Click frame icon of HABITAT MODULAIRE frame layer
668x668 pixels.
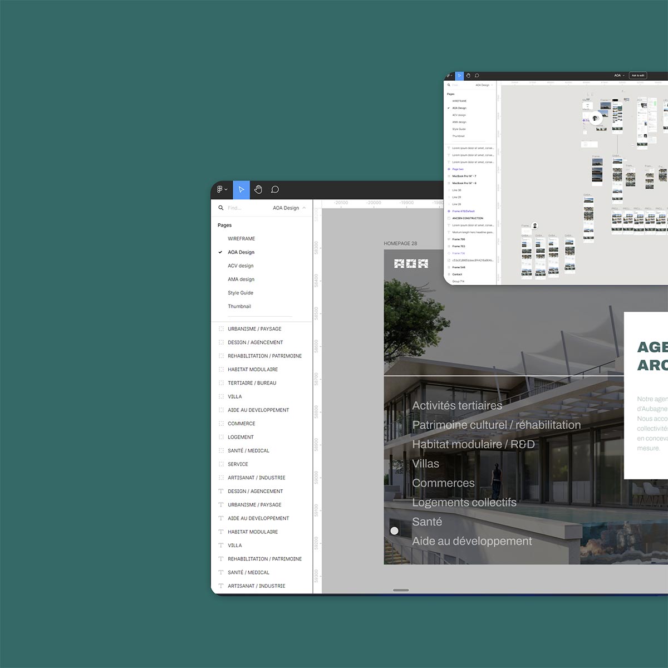click(221, 370)
